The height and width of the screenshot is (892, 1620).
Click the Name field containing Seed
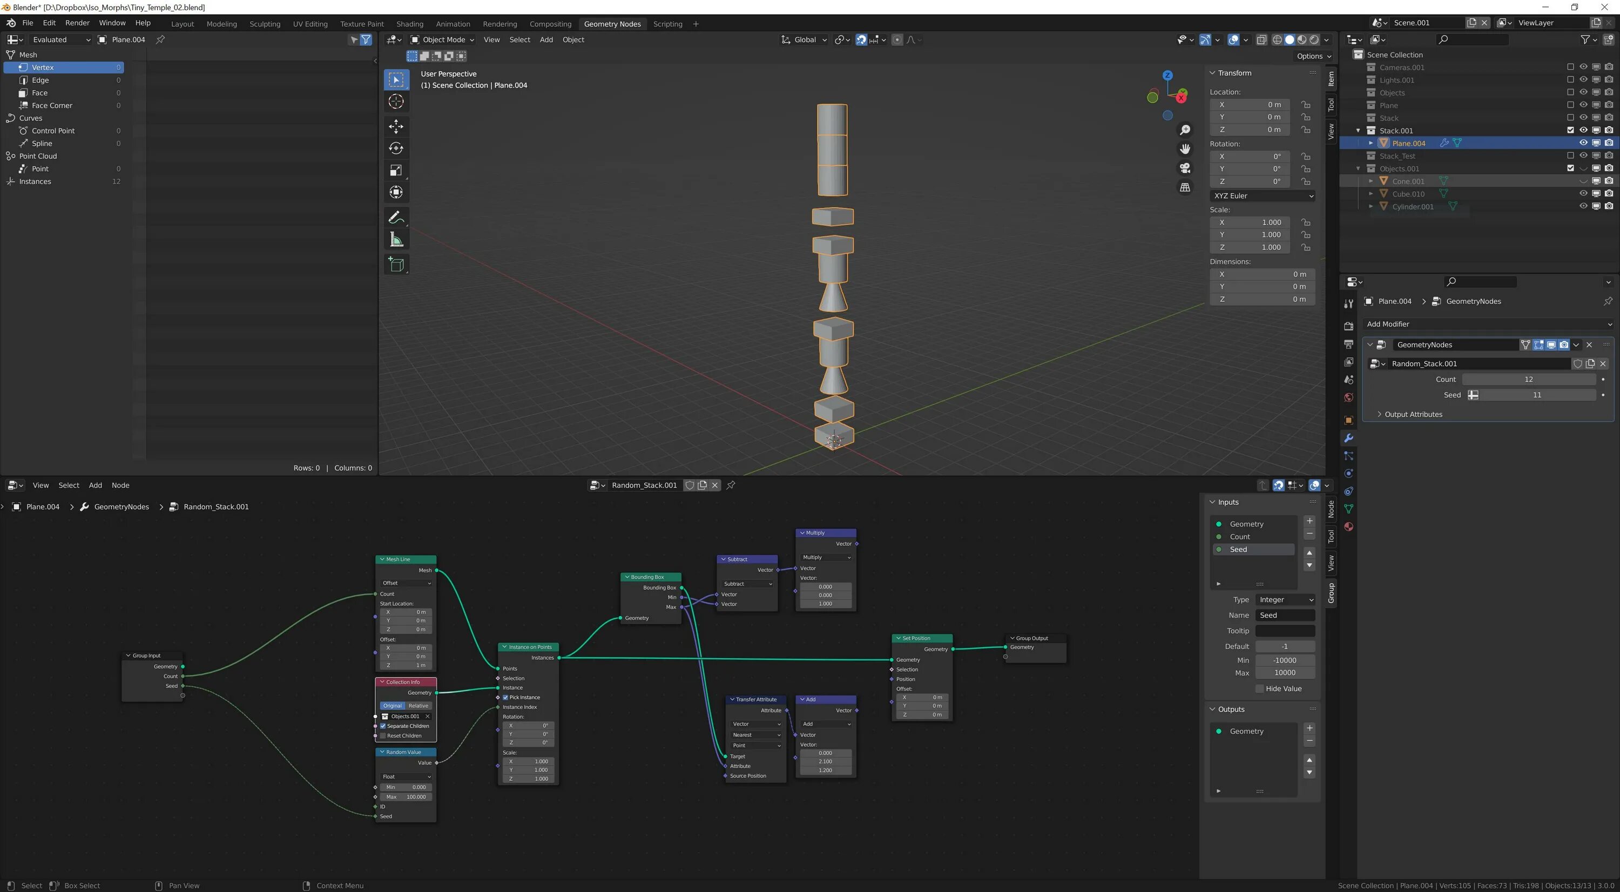1284,615
